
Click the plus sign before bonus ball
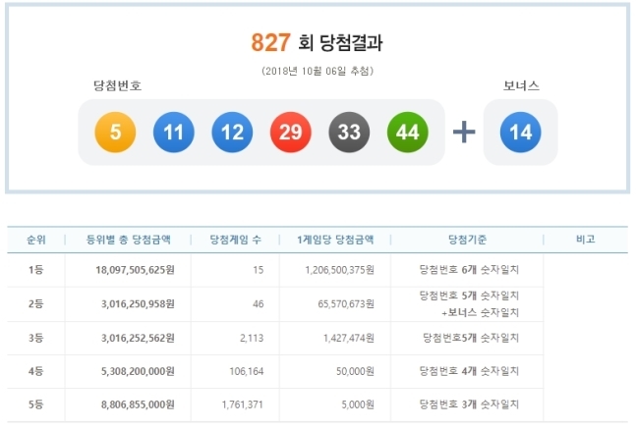(464, 133)
